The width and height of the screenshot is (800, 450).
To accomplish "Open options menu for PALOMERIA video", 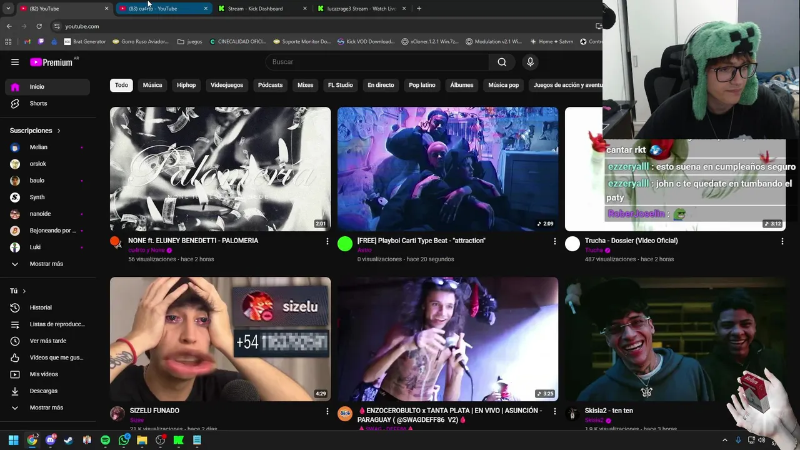I will tap(327, 241).
